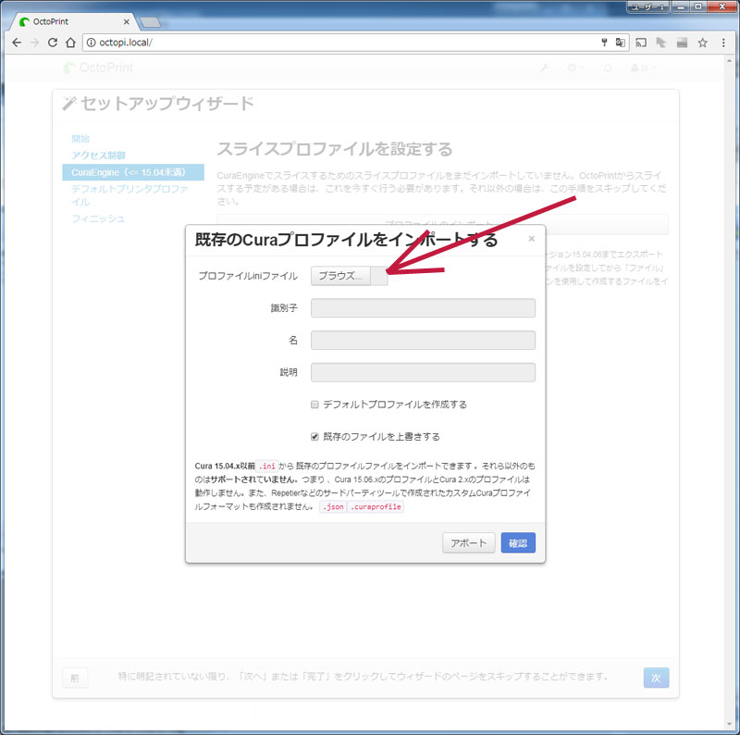This screenshot has width=740, height=735.
Task: Click the gray extension icon beside the star
Action: click(x=682, y=43)
